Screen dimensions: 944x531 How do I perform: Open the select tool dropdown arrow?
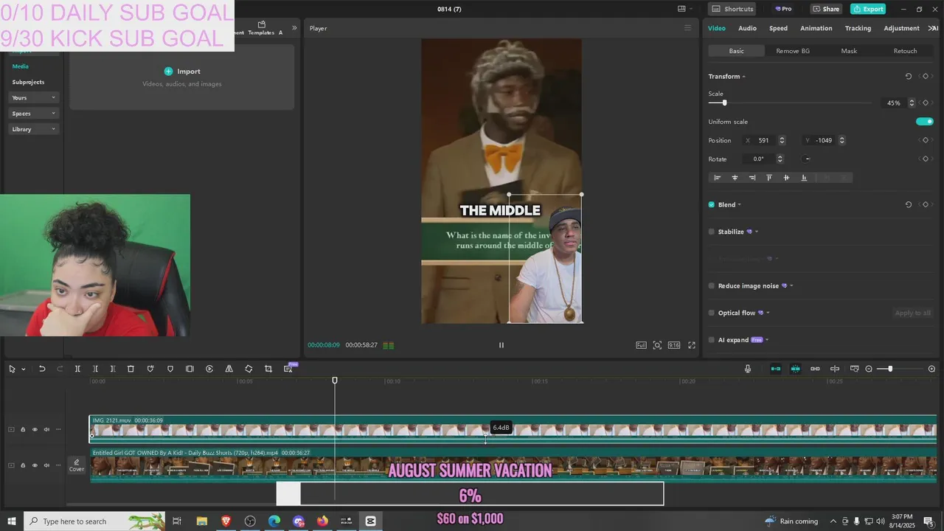[x=24, y=369]
